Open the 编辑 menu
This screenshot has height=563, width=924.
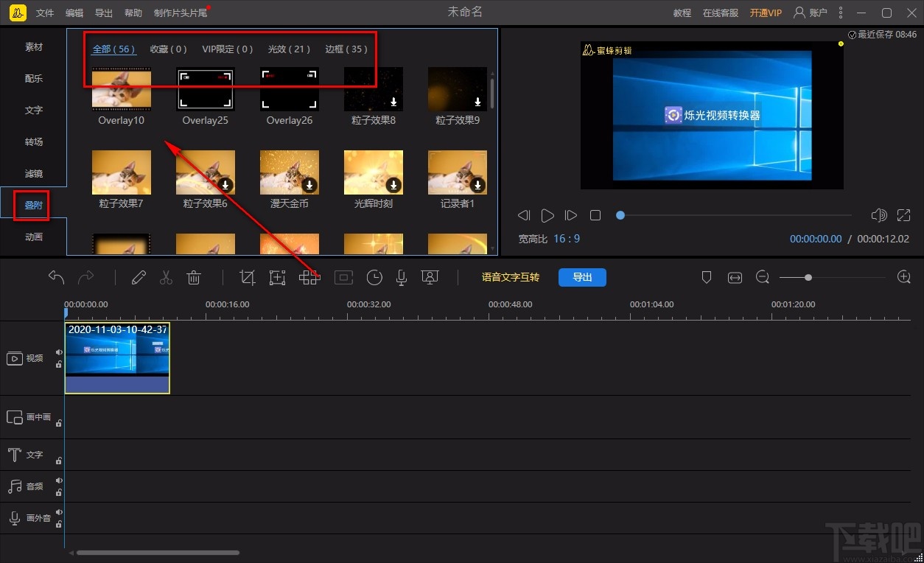point(74,13)
